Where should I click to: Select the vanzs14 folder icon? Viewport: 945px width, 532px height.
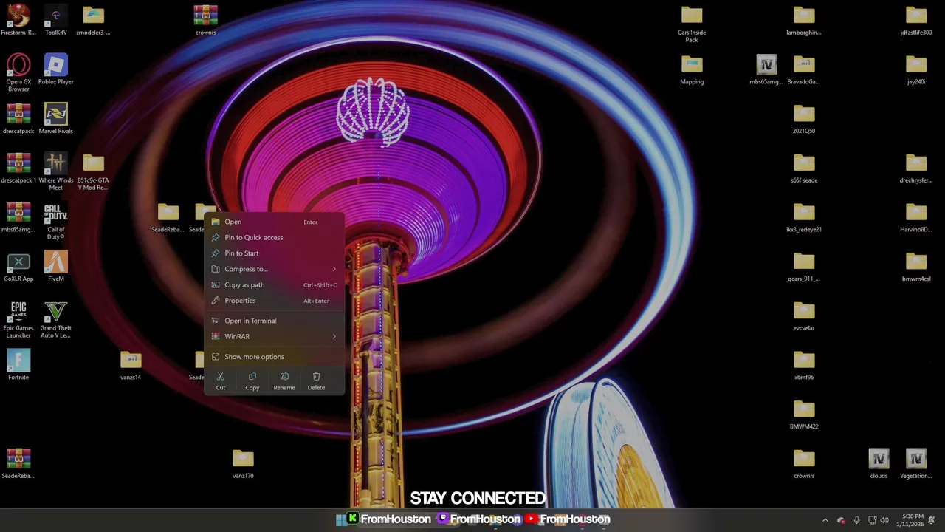[x=131, y=365]
